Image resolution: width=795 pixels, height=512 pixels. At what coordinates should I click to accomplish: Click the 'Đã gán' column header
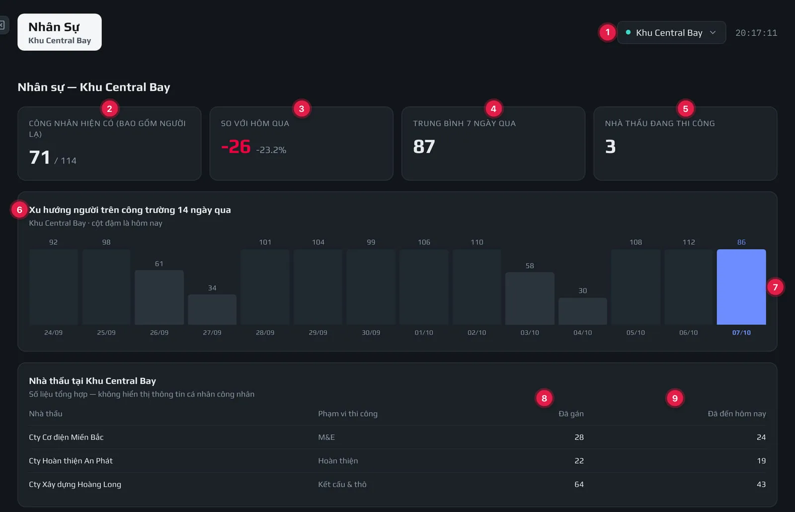point(571,414)
